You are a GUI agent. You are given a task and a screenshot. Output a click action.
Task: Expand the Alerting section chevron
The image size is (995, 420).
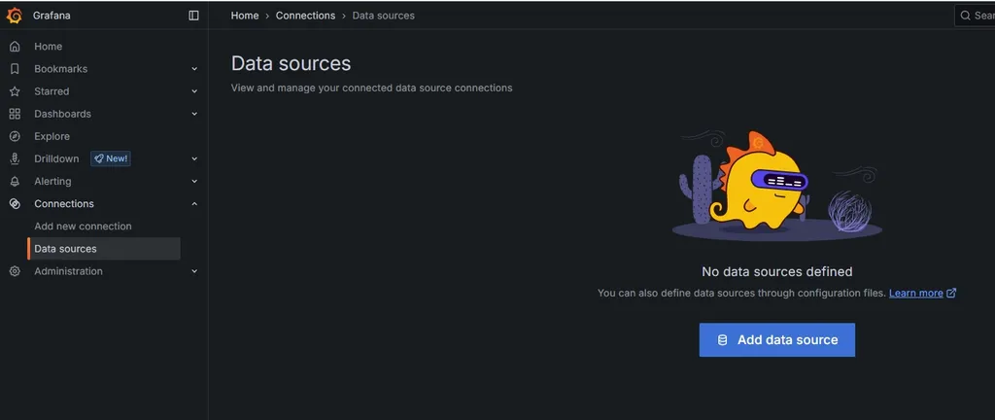[194, 182]
